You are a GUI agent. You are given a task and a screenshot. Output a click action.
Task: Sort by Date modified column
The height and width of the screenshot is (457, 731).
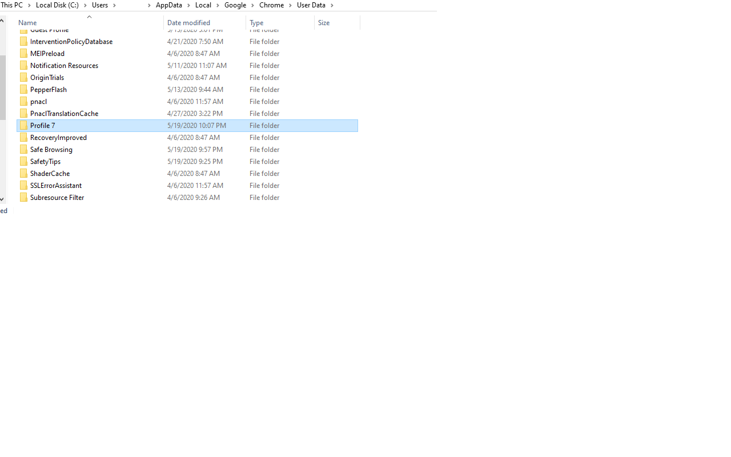(x=188, y=23)
